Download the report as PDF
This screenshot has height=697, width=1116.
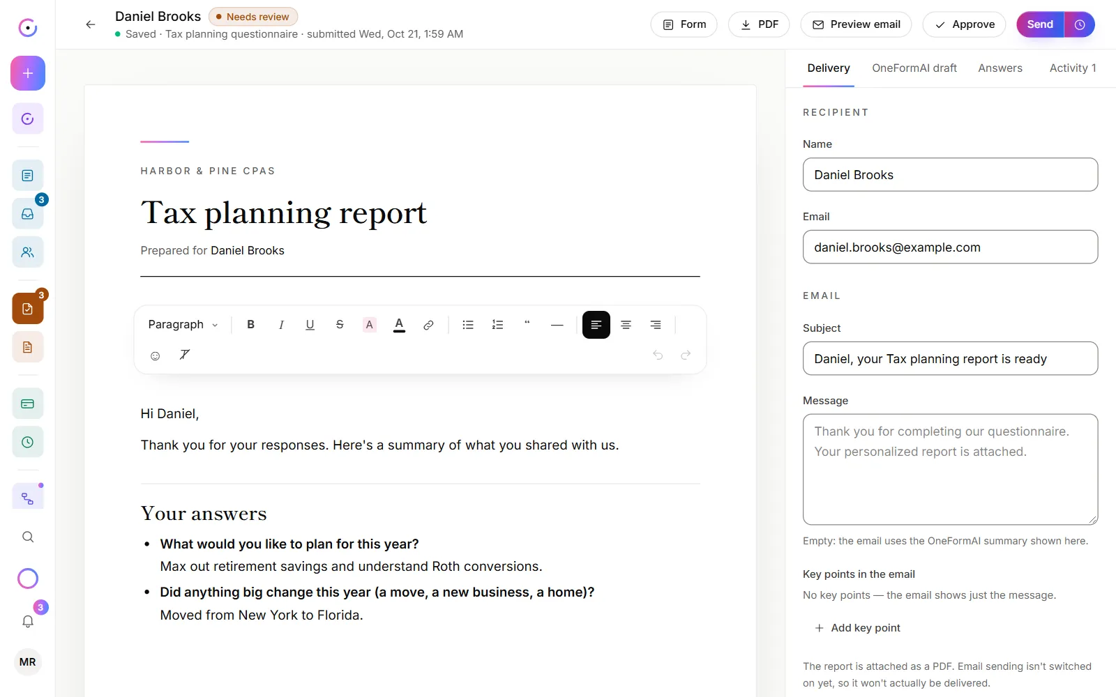click(x=759, y=24)
